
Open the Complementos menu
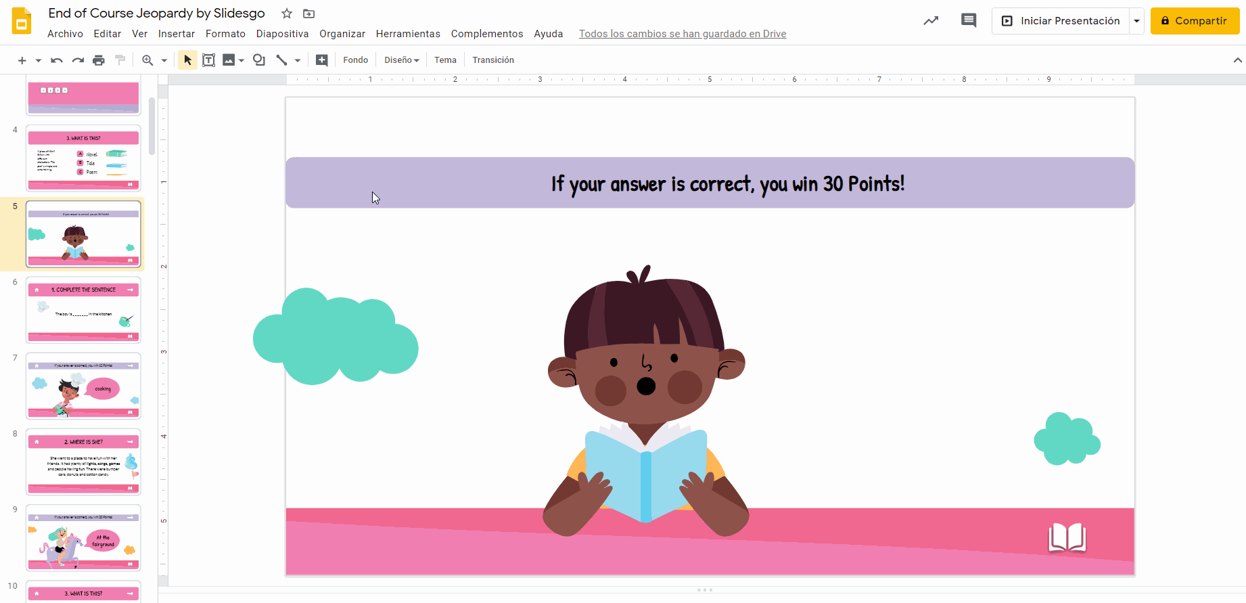[x=487, y=34]
